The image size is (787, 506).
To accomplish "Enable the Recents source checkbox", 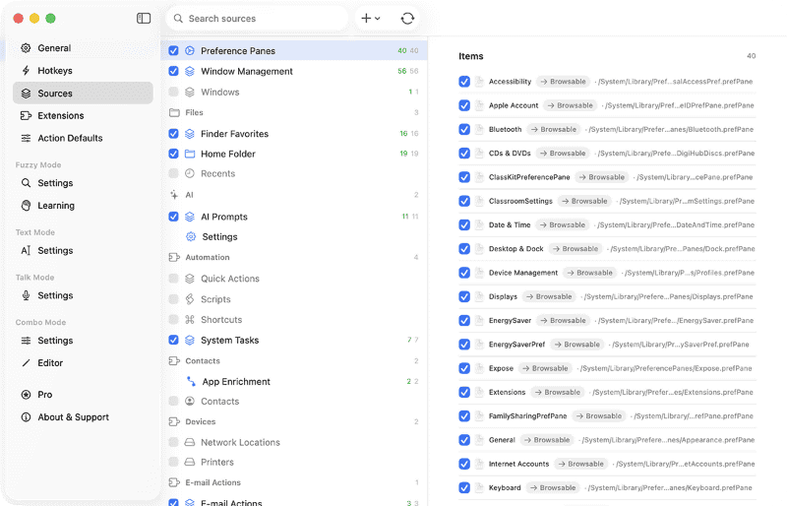I will point(174,173).
